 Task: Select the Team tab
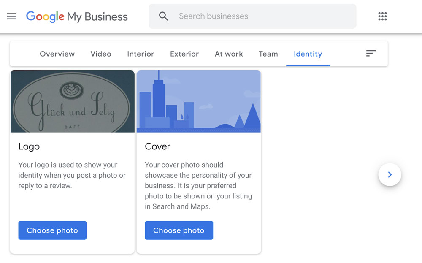[x=268, y=54]
